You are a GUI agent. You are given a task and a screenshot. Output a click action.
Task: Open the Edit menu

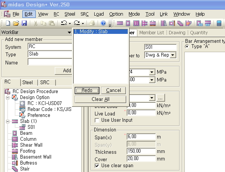(x=29, y=14)
